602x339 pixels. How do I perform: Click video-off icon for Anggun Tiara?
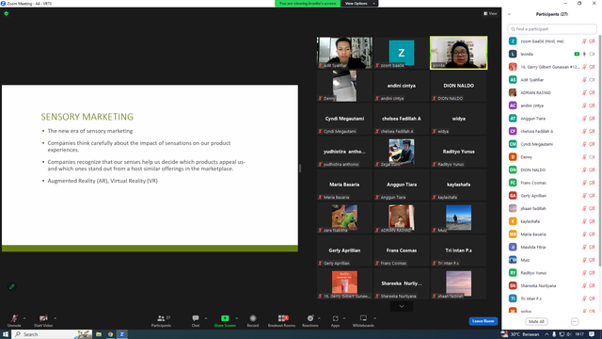pyautogui.click(x=592, y=119)
